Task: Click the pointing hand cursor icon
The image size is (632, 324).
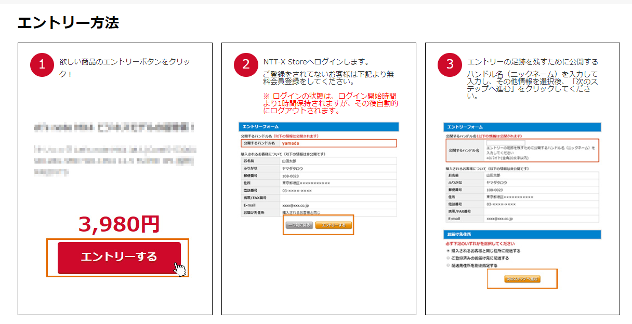Action: coord(180,269)
